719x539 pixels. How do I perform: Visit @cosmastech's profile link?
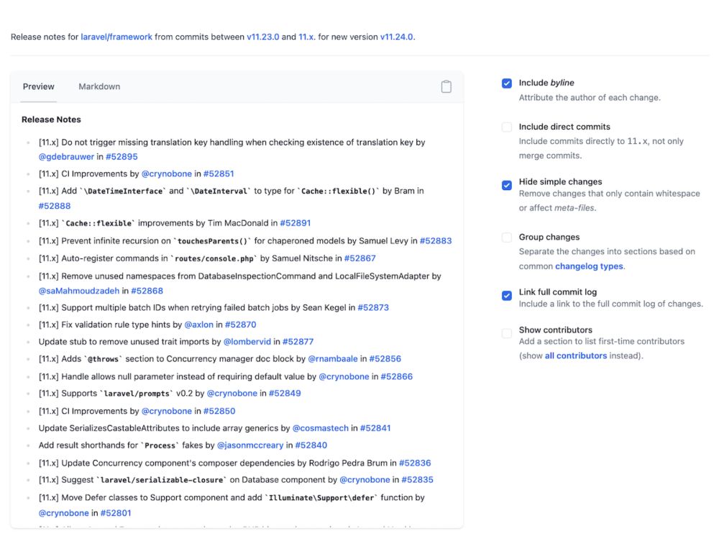[x=320, y=428]
